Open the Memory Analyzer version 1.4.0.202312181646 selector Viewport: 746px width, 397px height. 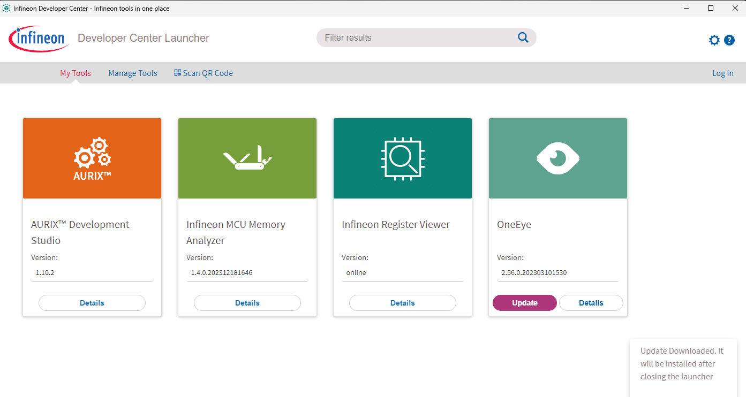[x=247, y=273]
